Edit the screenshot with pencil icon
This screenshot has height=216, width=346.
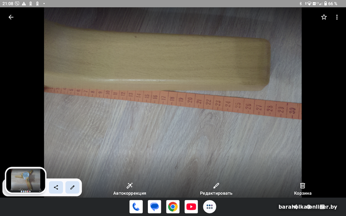72,187
